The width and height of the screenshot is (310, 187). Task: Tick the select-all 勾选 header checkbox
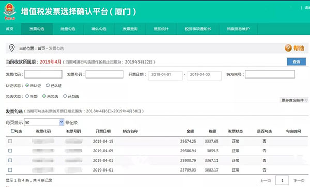(12, 131)
